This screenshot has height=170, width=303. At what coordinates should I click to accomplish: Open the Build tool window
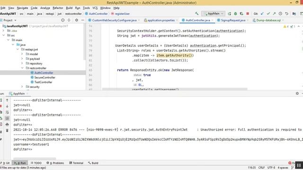point(93,163)
